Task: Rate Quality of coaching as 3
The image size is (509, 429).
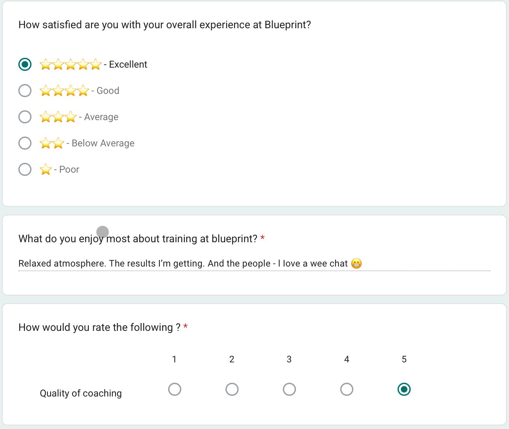Action: 289,389
